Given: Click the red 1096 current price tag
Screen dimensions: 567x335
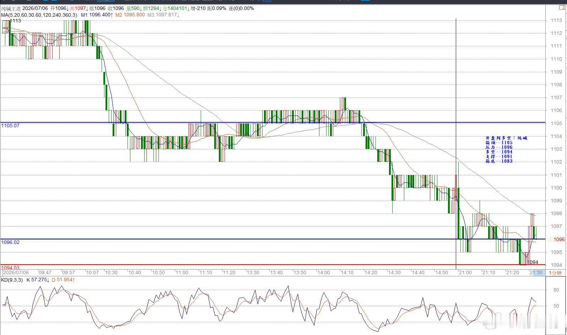Looking at the screenshot, I should pyautogui.click(x=559, y=239).
